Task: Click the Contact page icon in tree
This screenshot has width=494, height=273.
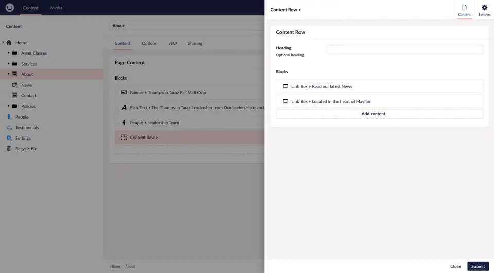Action: pyautogui.click(x=15, y=95)
